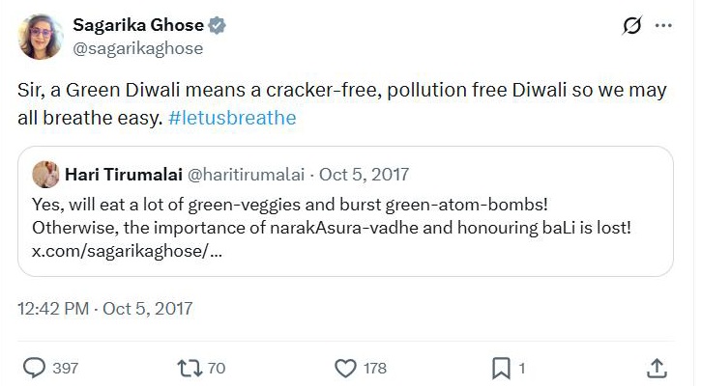Click Hari Tirumalai's name in quote

coord(125,175)
